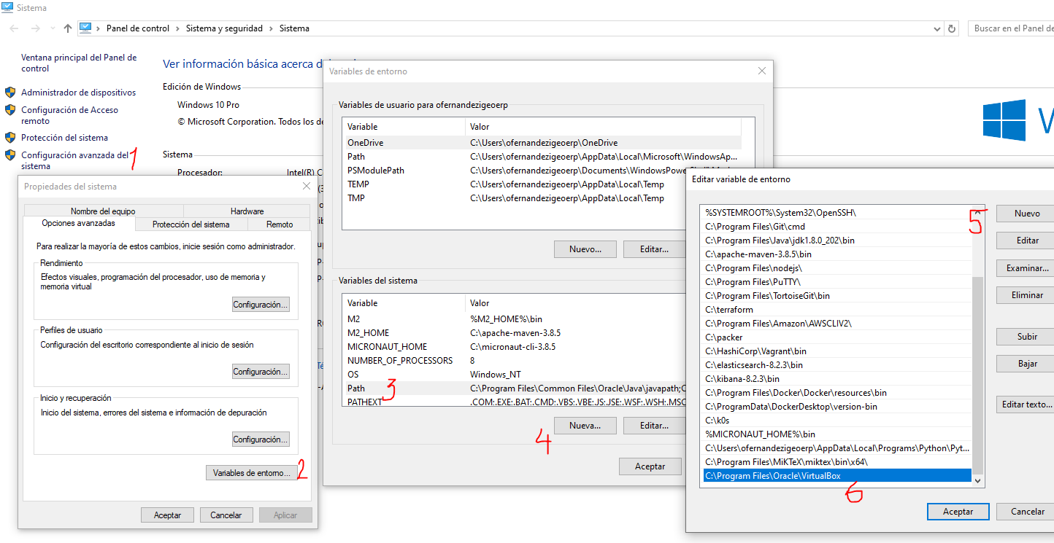
Task: Click the refresh button by address bar
Action: coord(951,28)
